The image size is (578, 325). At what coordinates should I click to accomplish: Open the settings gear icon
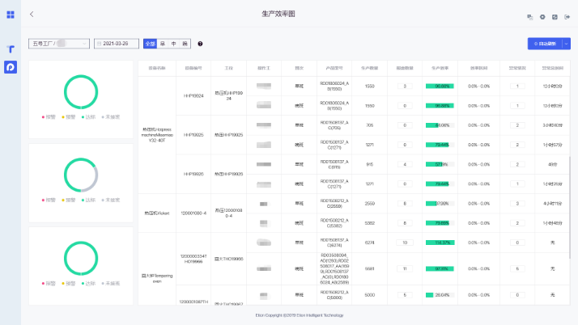tap(542, 17)
